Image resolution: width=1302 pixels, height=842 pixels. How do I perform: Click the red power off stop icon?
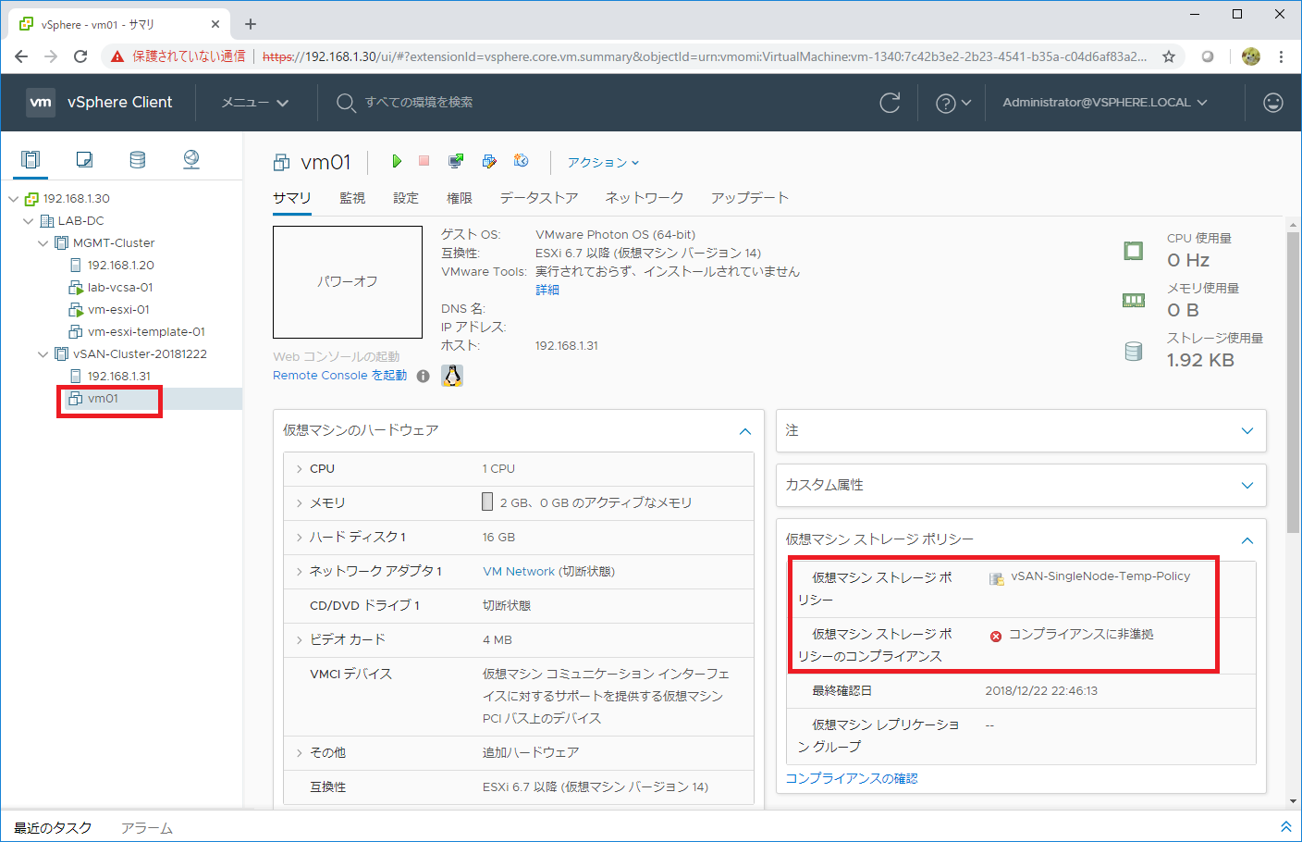pyautogui.click(x=424, y=161)
